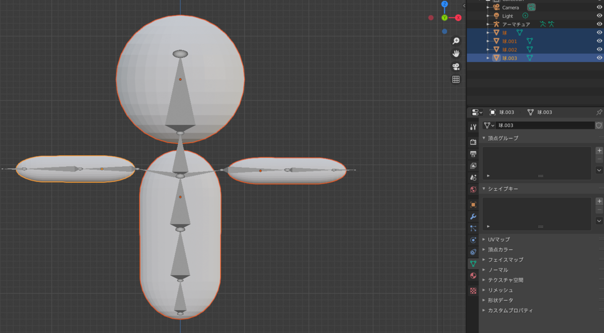Click the mesh data icon in 球.001 row
This screenshot has height=333, width=604.
click(x=530, y=41)
